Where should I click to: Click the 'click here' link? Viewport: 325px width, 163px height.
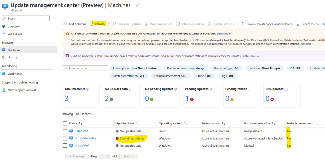306,44
